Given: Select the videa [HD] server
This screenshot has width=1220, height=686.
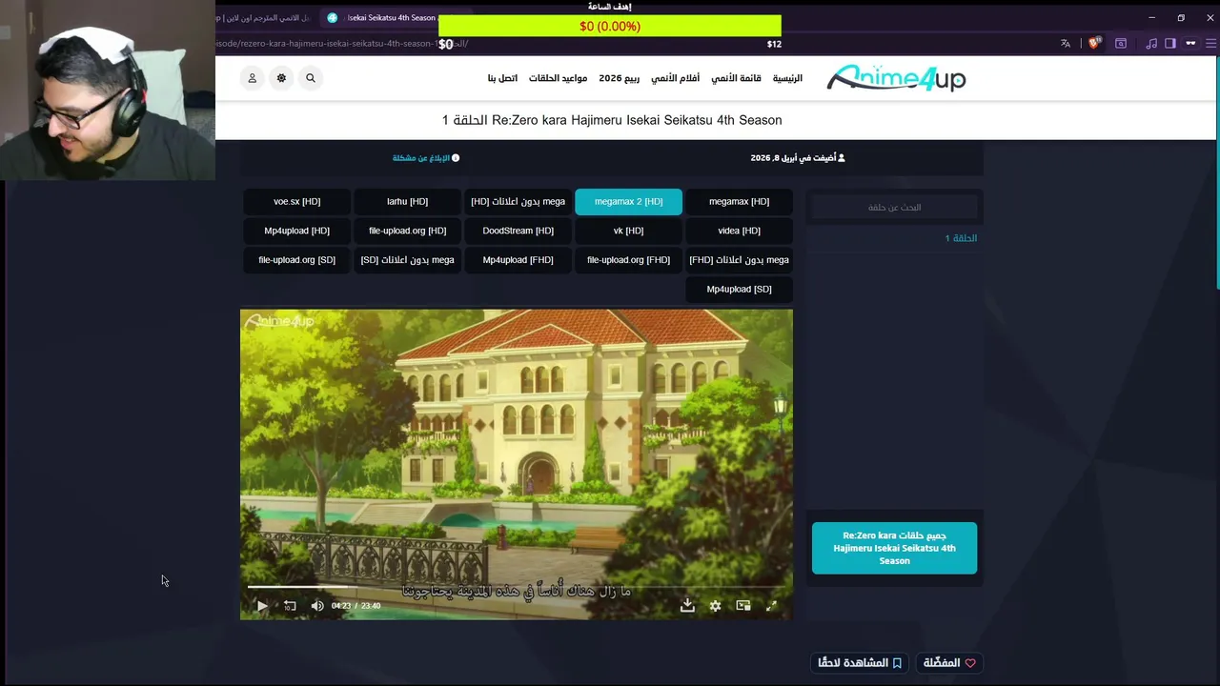Looking at the screenshot, I should pyautogui.click(x=739, y=231).
